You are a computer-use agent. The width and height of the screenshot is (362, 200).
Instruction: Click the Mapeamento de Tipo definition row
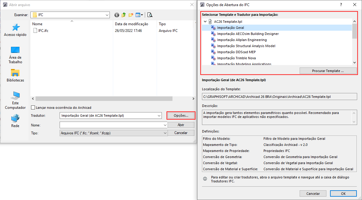[279, 145]
